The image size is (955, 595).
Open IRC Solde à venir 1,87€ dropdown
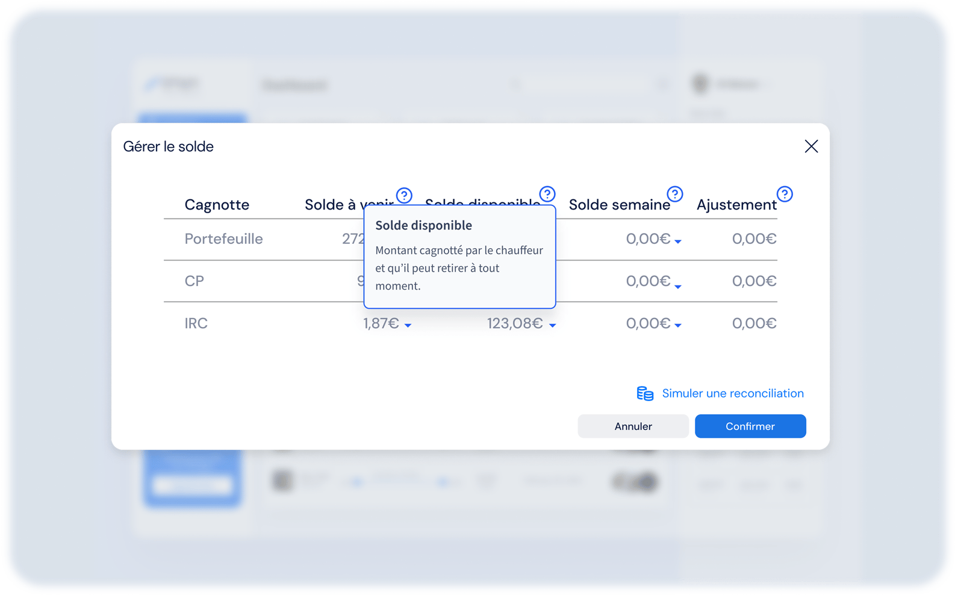[x=408, y=325]
